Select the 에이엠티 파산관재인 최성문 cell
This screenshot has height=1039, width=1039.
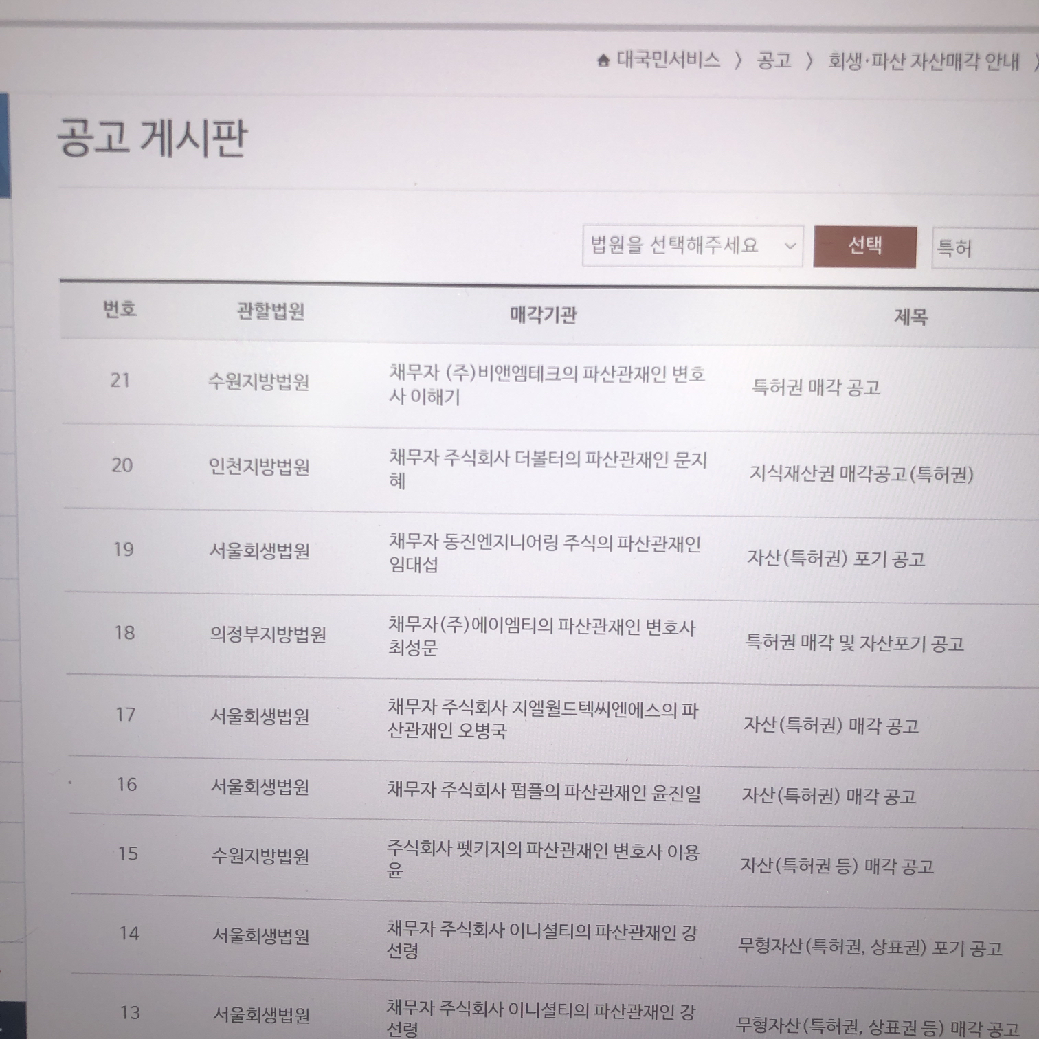(542, 636)
